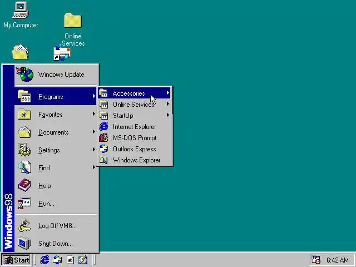The width and height of the screenshot is (356, 267).
Task: Launch Internet Explorer from Quick Launch
Action: point(44,260)
